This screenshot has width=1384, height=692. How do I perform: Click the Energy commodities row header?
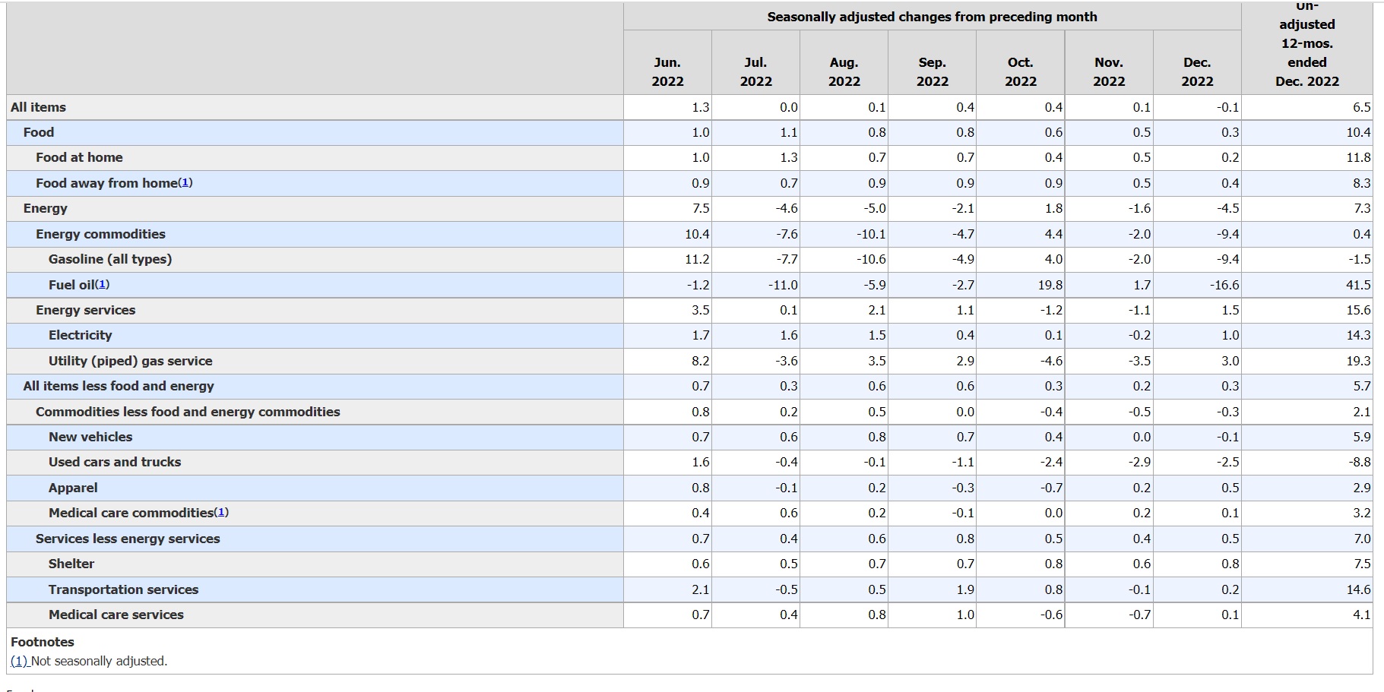point(100,234)
